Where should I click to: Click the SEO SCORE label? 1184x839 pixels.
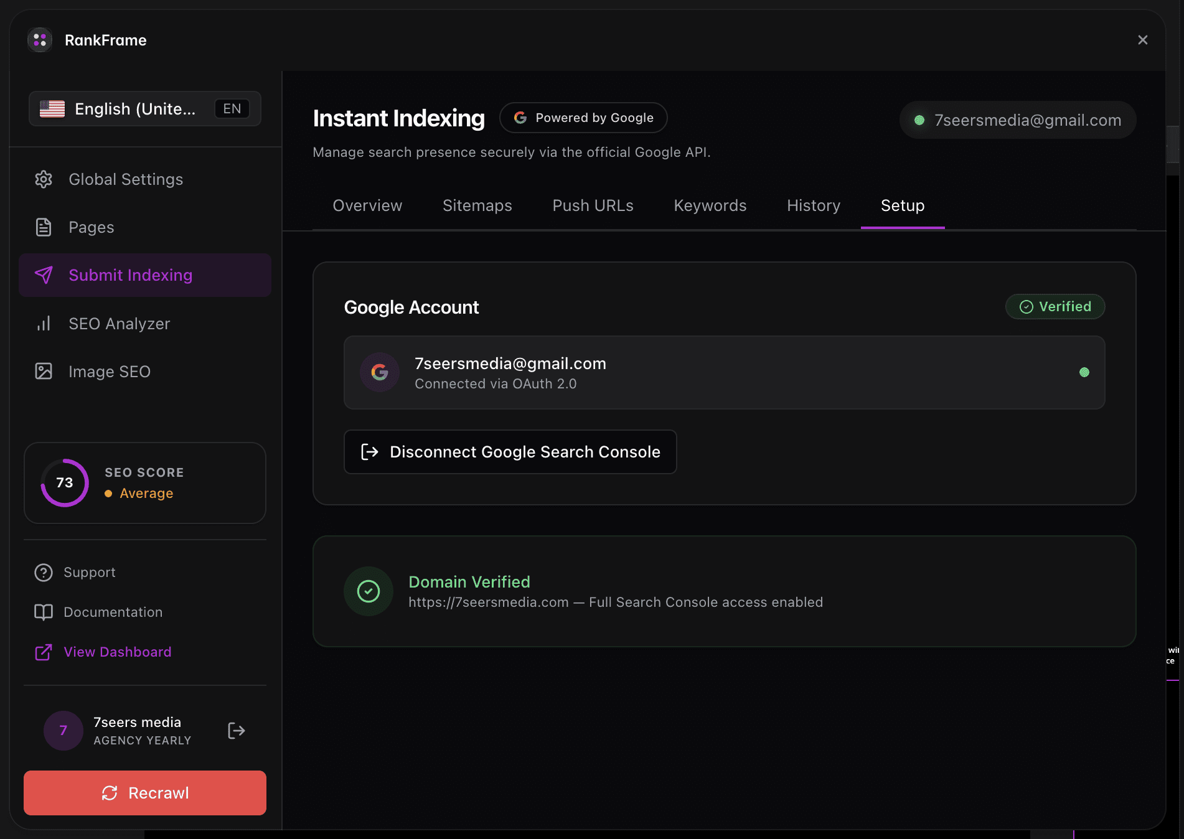click(144, 472)
